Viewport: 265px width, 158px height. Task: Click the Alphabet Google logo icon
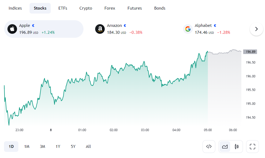tap(188, 29)
